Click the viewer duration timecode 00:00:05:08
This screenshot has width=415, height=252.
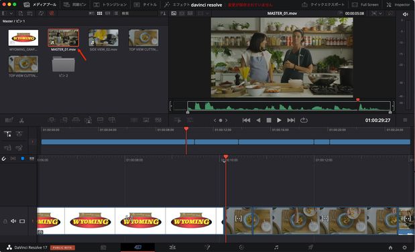[x=355, y=13]
